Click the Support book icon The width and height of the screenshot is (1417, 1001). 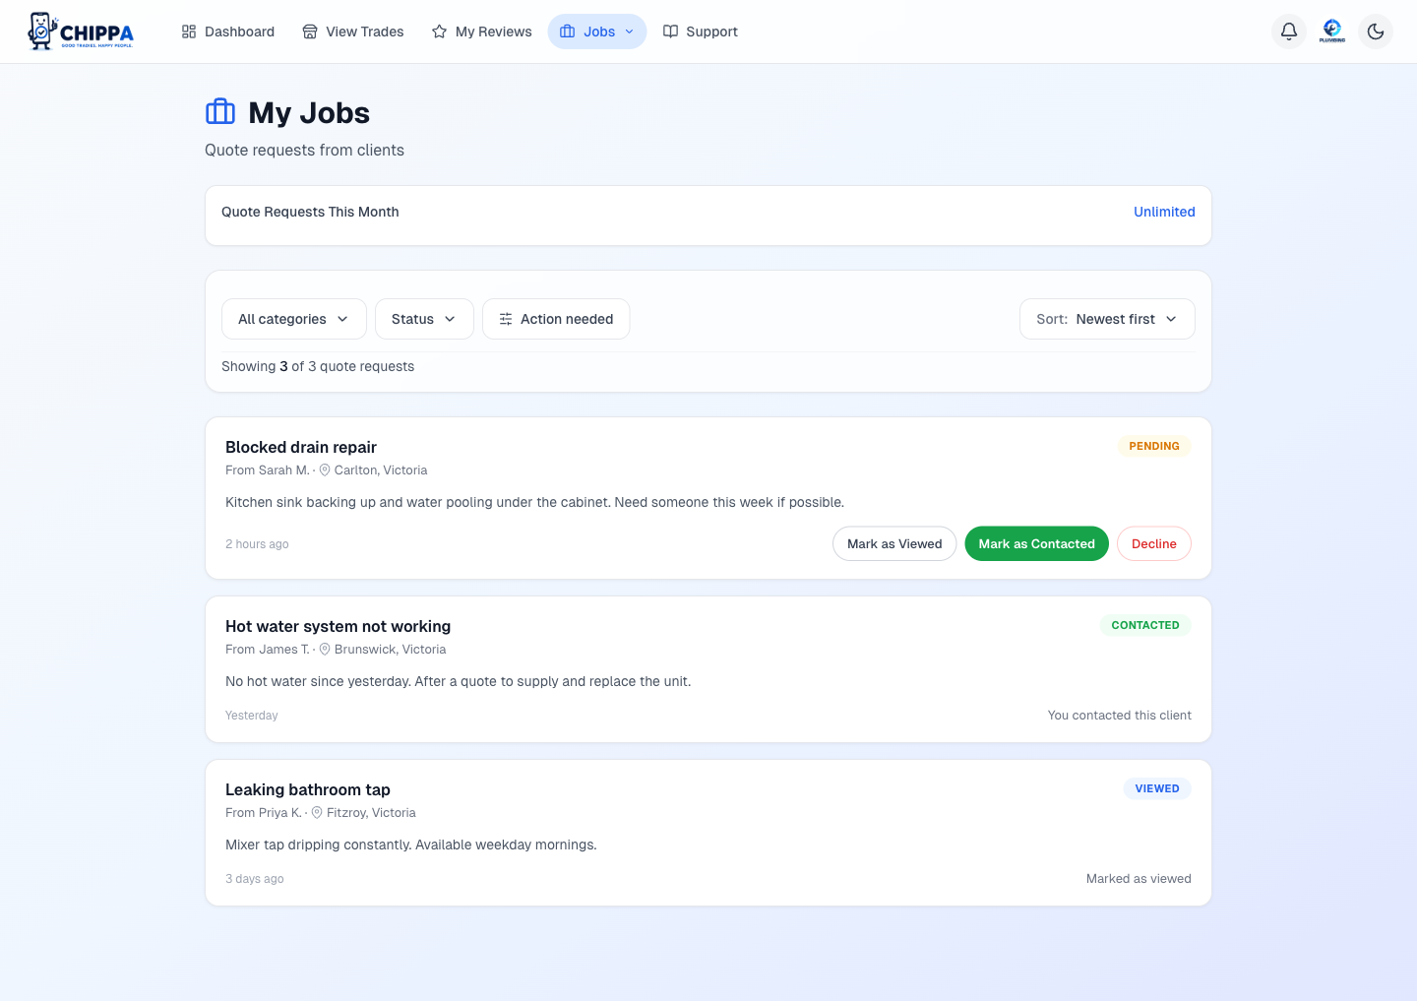670,31
